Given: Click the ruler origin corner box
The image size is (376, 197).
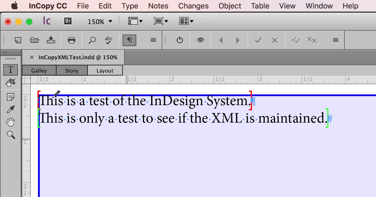Looking at the screenshot, I should tap(27, 80).
